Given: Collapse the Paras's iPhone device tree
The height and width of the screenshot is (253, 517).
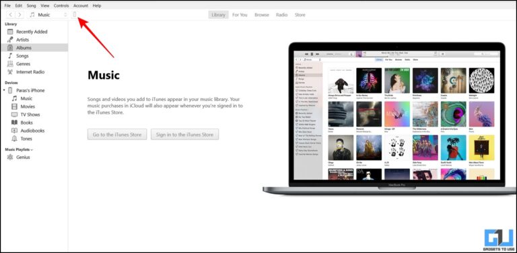Looking at the screenshot, I should coord(4,90).
